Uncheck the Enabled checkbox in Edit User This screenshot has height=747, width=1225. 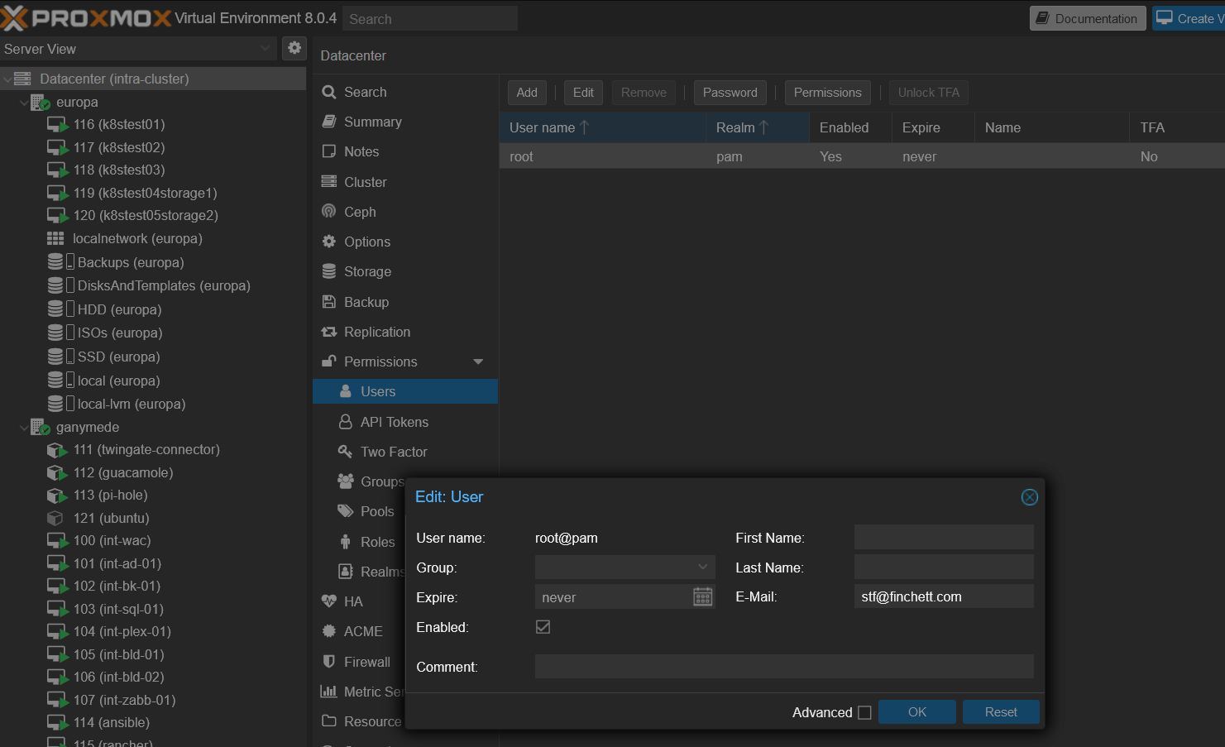tap(543, 626)
